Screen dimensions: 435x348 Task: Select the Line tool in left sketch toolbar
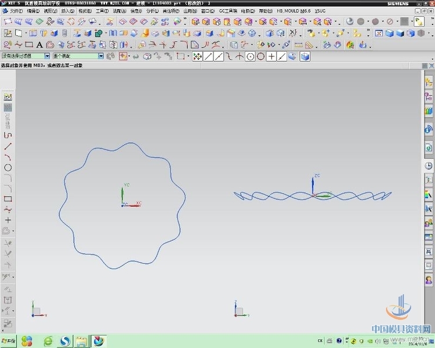point(8,146)
